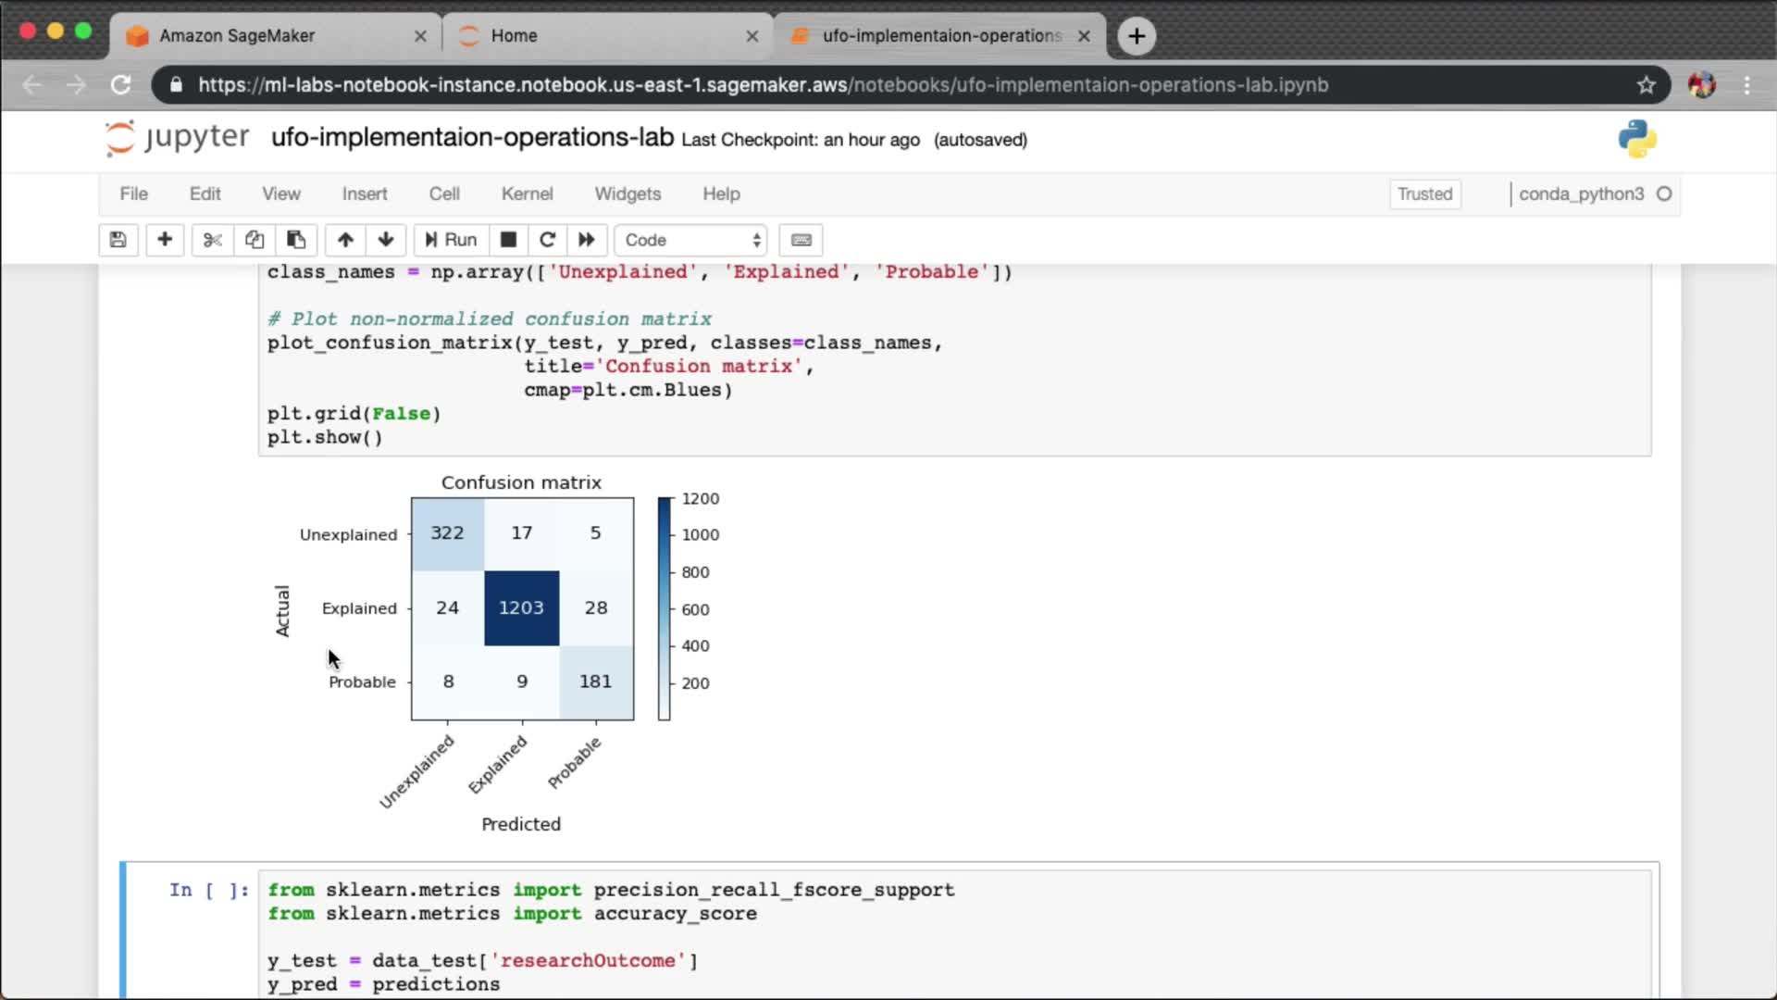Switch to the Amazon SageMaker tab

pyautogui.click(x=237, y=35)
